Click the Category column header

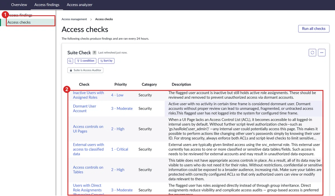(149, 84)
